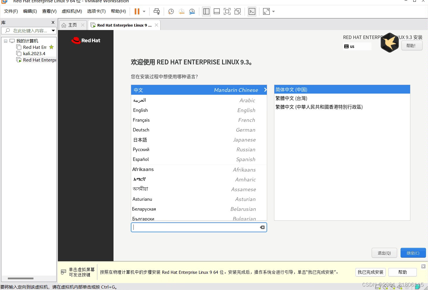Viewport: 428px width, 290px height.
Task: Take a snapshot of the VM
Action: [171, 12]
